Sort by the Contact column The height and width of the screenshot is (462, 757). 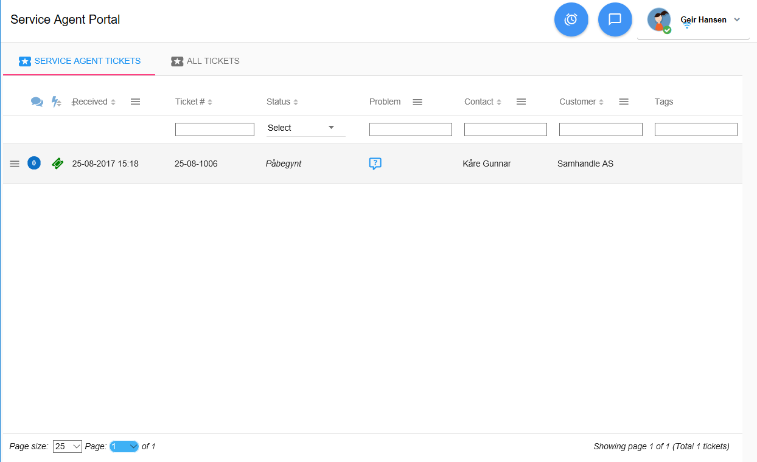(x=483, y=102)
